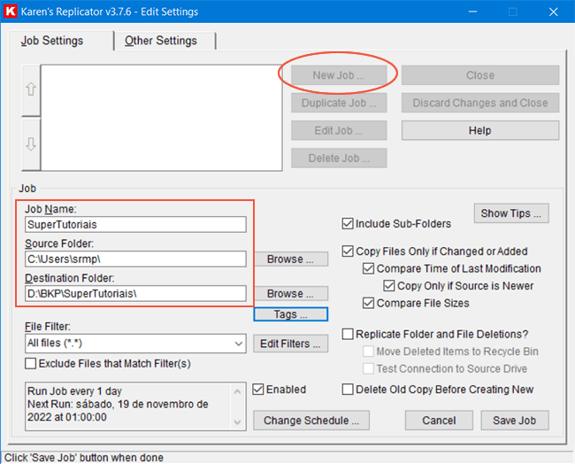Expand the File Filter dropdown

click(237, 344)
